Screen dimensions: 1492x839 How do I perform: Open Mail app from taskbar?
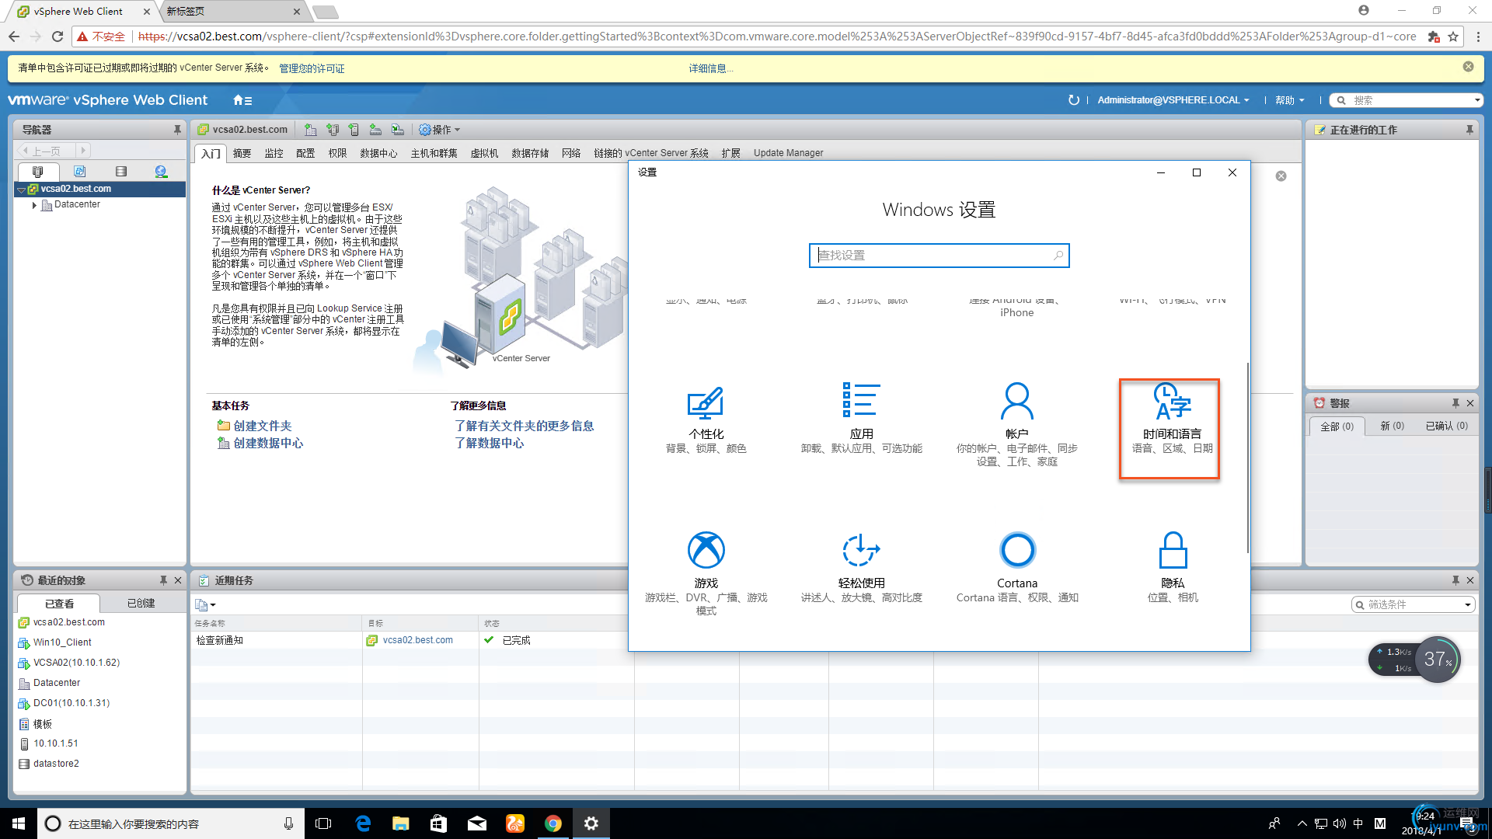pos(476,823)
